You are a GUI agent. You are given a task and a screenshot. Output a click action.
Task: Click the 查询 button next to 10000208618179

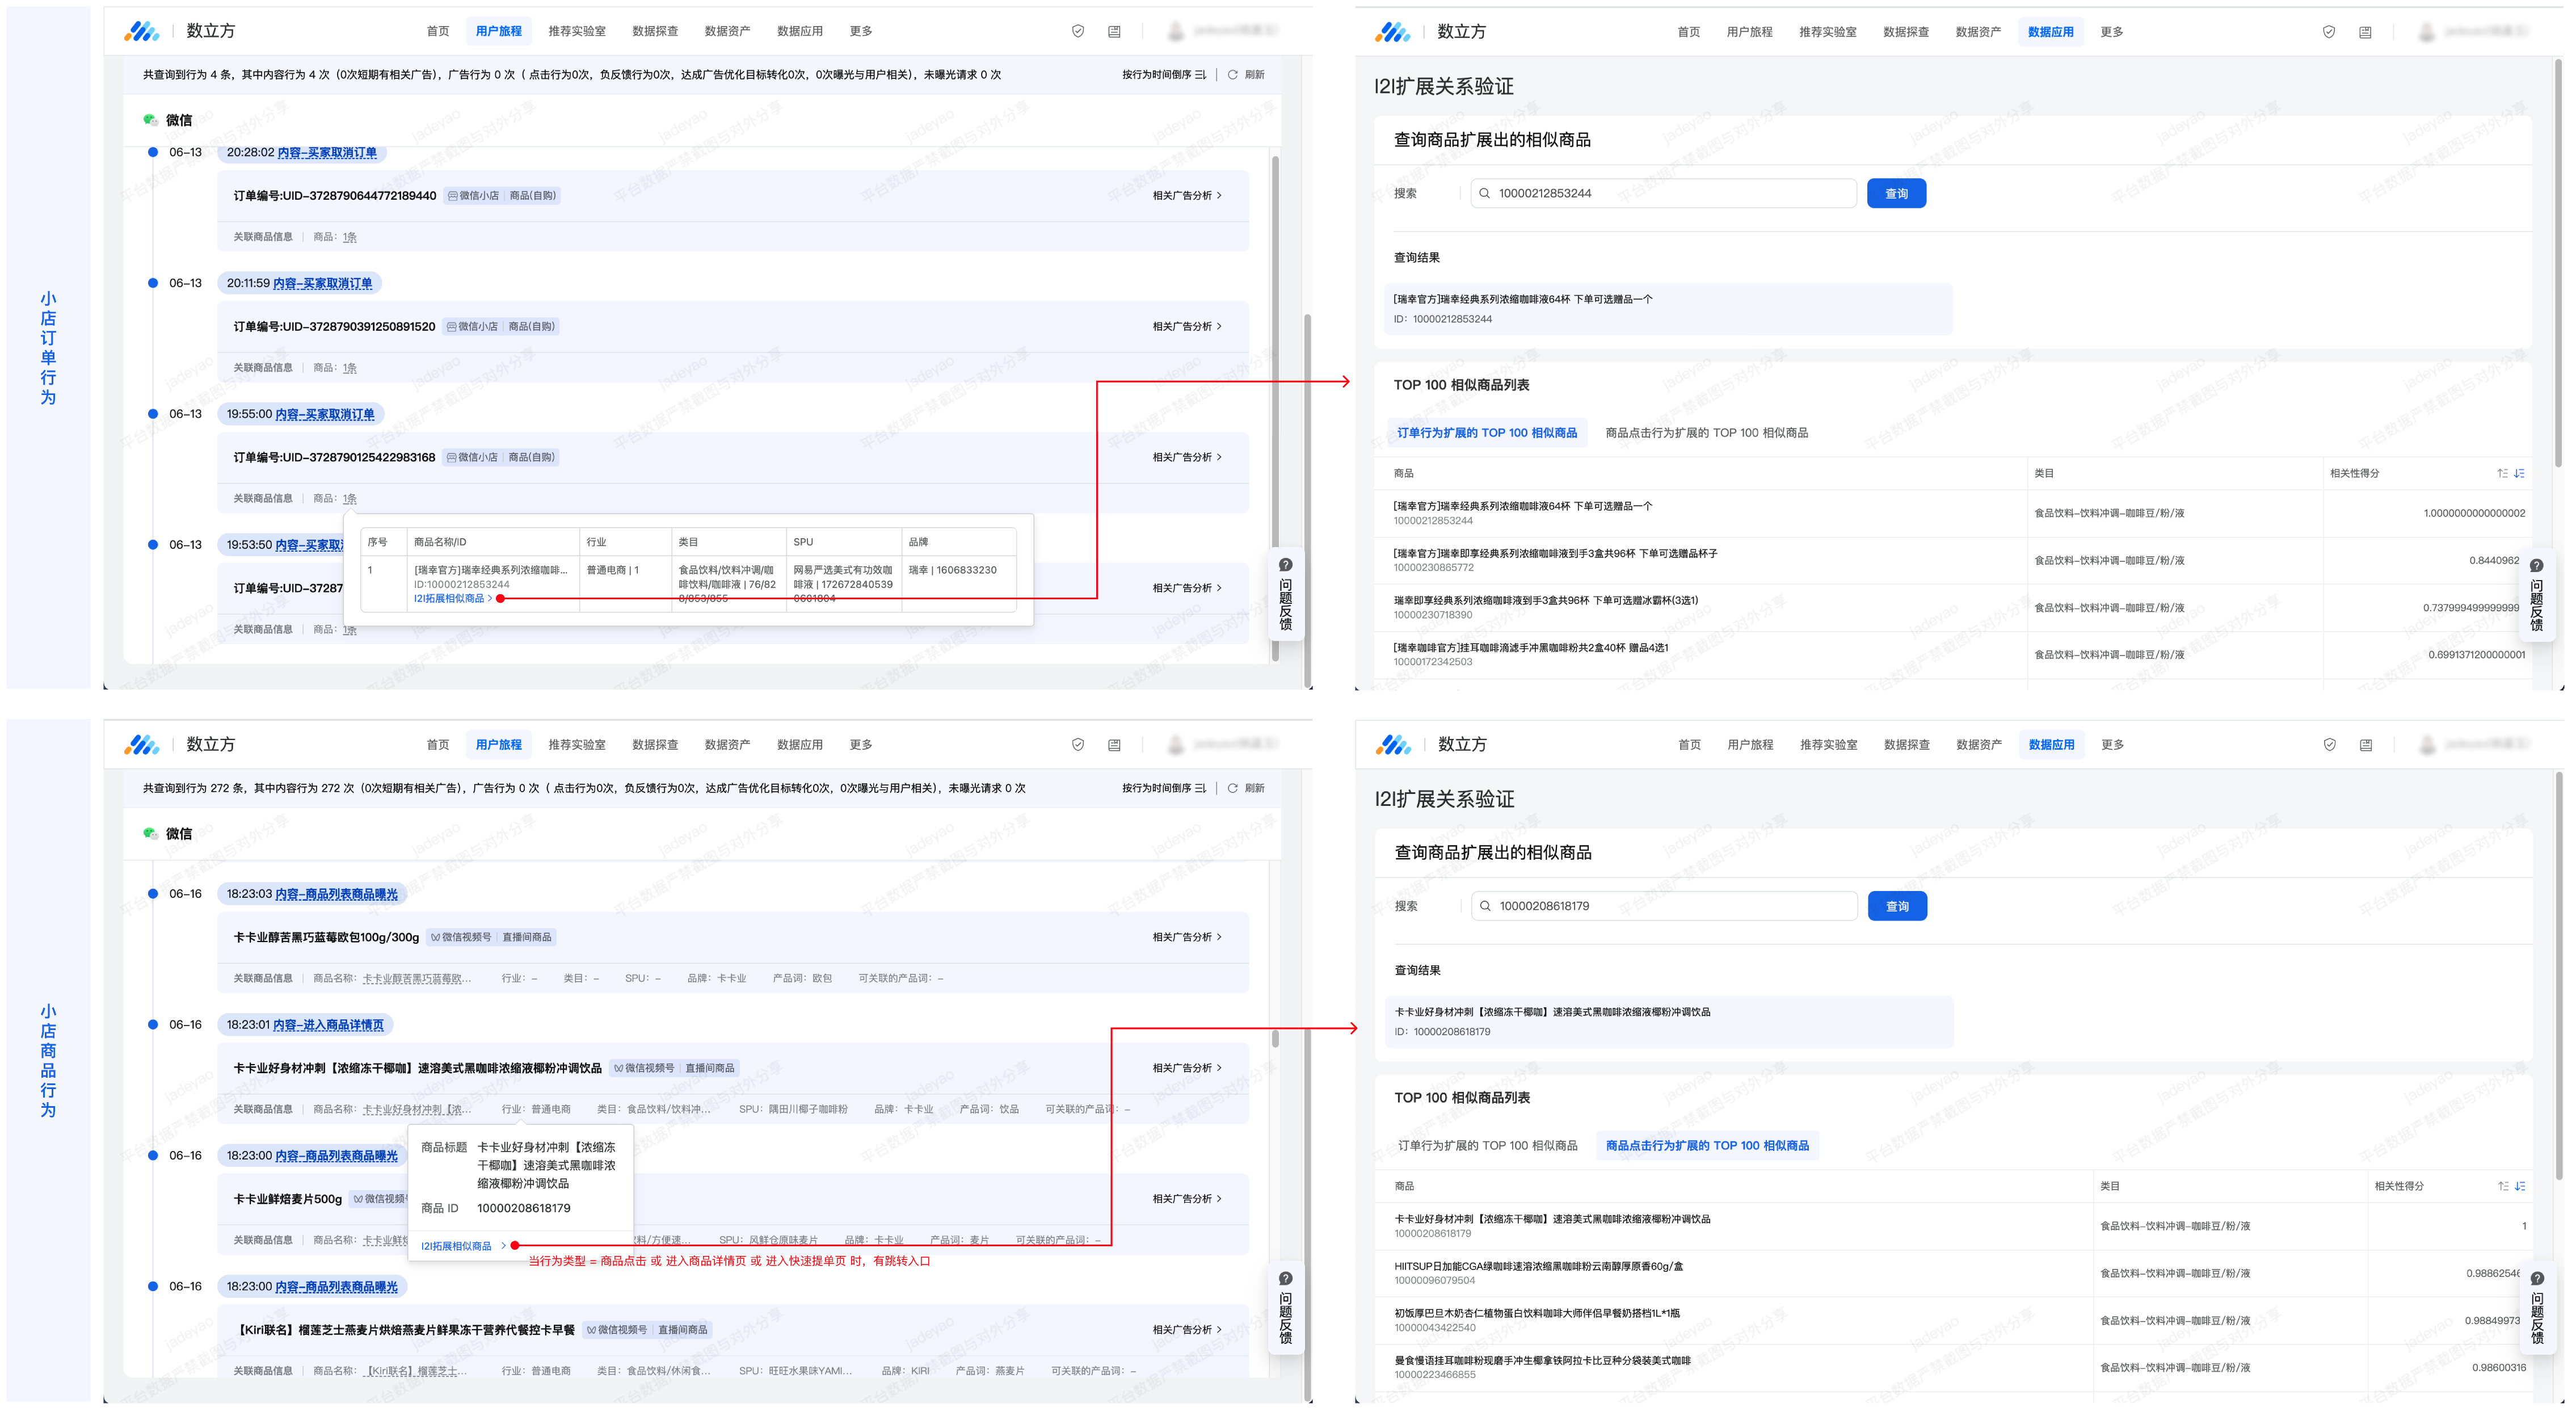(1896, 906)
